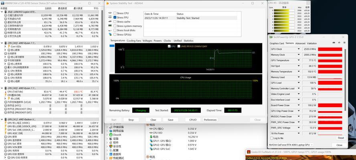Click GPU ASIC 功耗 lightning icon
The width and height of the screenshot is (356, 160).
tap(6, 134)
